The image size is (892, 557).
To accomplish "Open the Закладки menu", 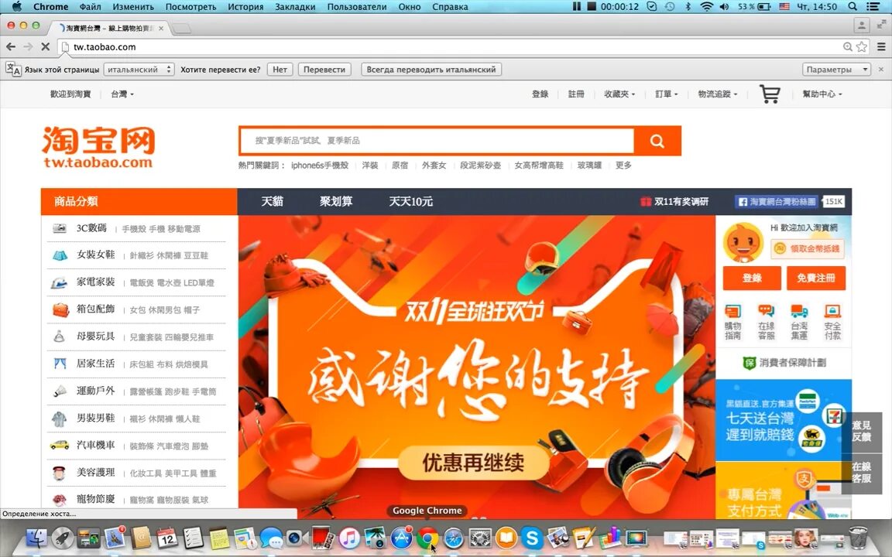I will click(x=295, y=7).
